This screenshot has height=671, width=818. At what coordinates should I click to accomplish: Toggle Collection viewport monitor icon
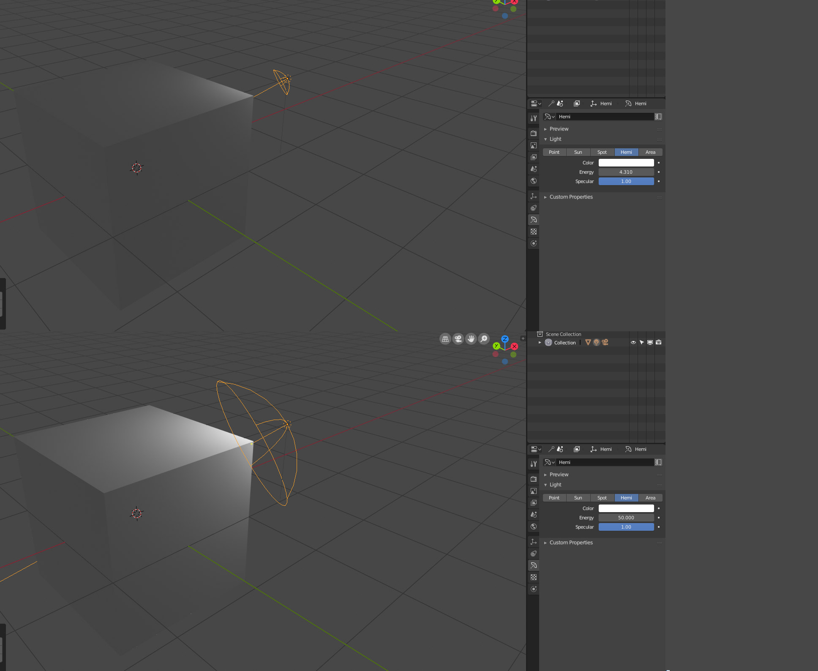[x=650, y=343]
